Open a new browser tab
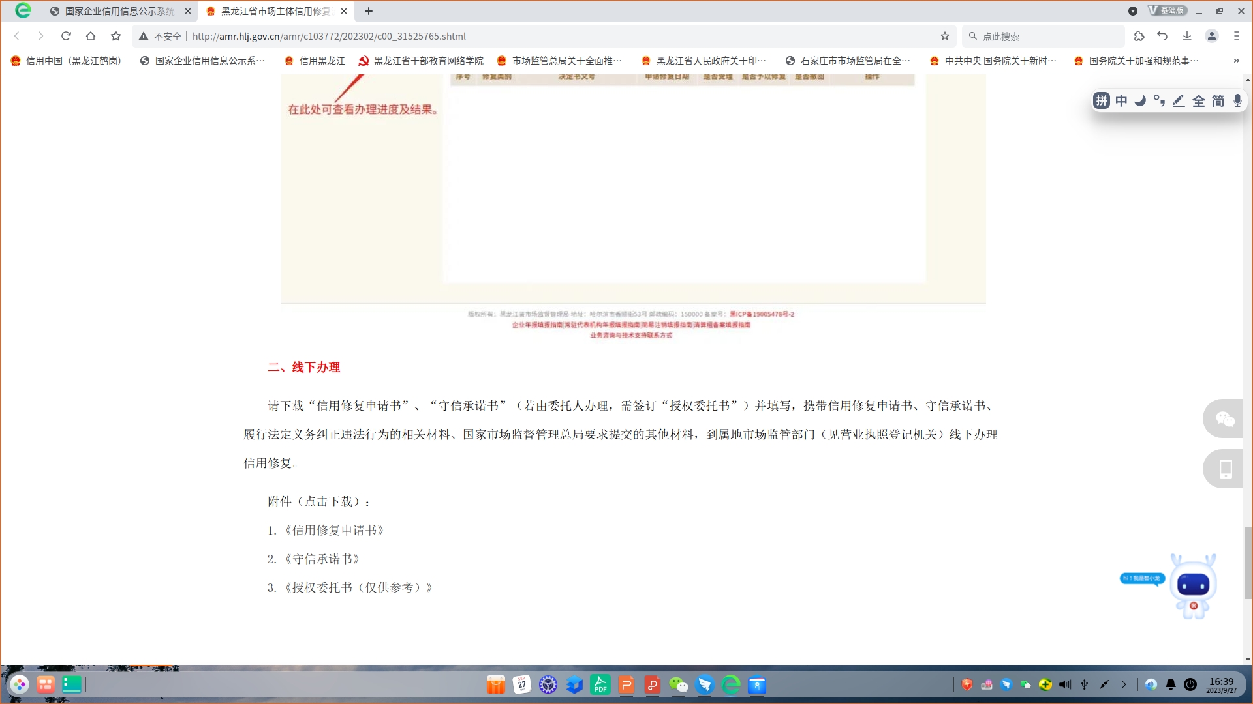Viewport: 1253px width, 704px height. click(x=369, y=11)
